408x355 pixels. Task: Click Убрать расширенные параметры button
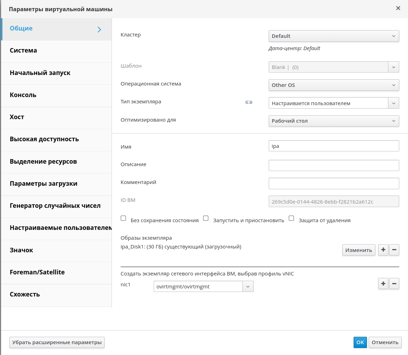(x=57, y=342)
